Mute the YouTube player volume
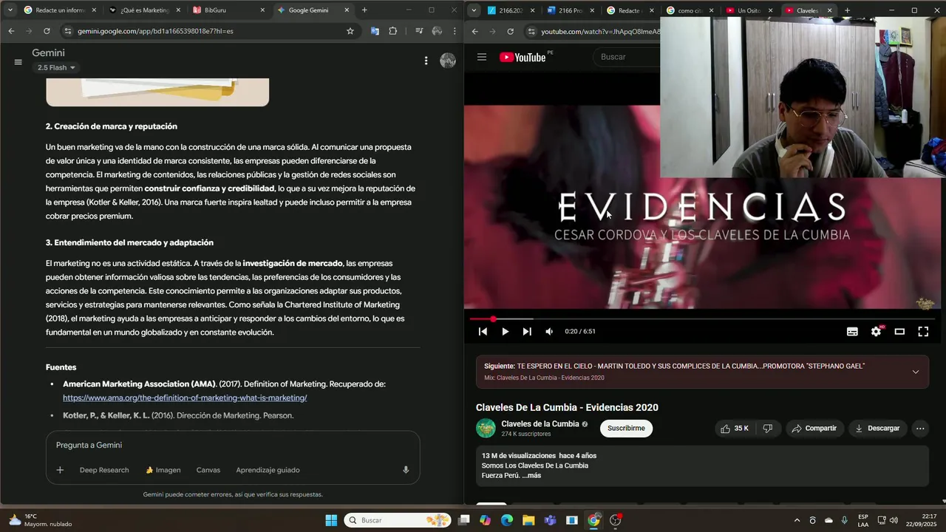 tap(549, 332)
